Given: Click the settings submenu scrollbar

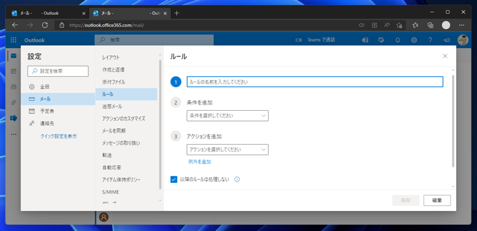Looking at the screenshot, I should (x=160, y=125).
